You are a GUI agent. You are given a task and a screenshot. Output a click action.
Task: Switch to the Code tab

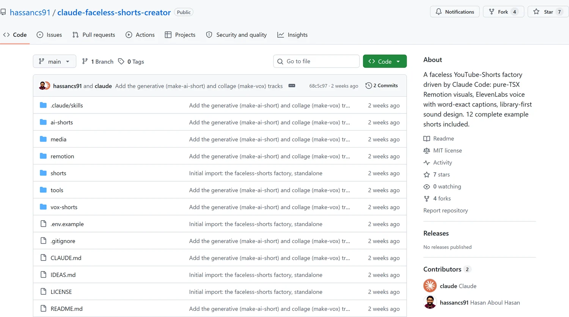click(x=15, y=35)
